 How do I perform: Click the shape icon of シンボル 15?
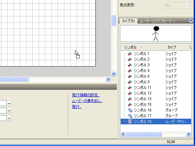click(x=130, y=105)
